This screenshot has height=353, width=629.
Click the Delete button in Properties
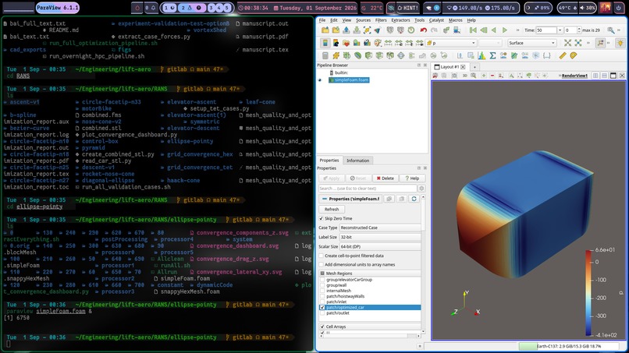click(x=385, y=178)
